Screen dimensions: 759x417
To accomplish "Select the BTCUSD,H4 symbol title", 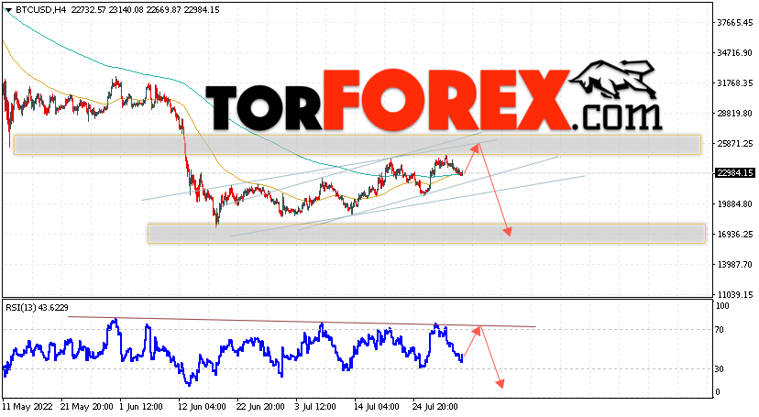I will (x=41, y=10).
